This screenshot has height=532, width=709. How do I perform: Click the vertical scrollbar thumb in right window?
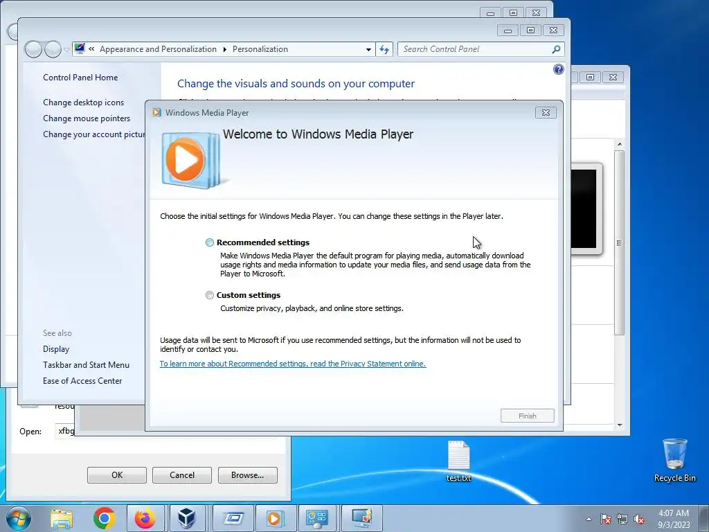point(620,242)
